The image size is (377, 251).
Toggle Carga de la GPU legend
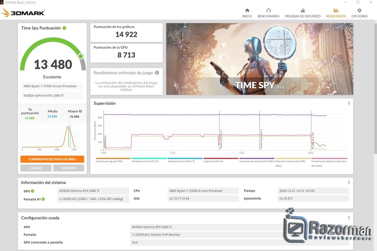pyautogui.click(x=221, y=160)
